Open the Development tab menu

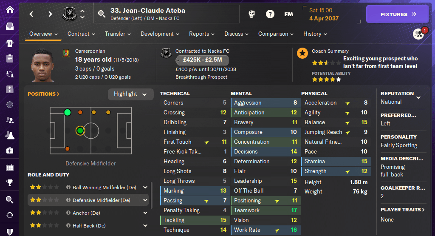(x=160, y=34)
